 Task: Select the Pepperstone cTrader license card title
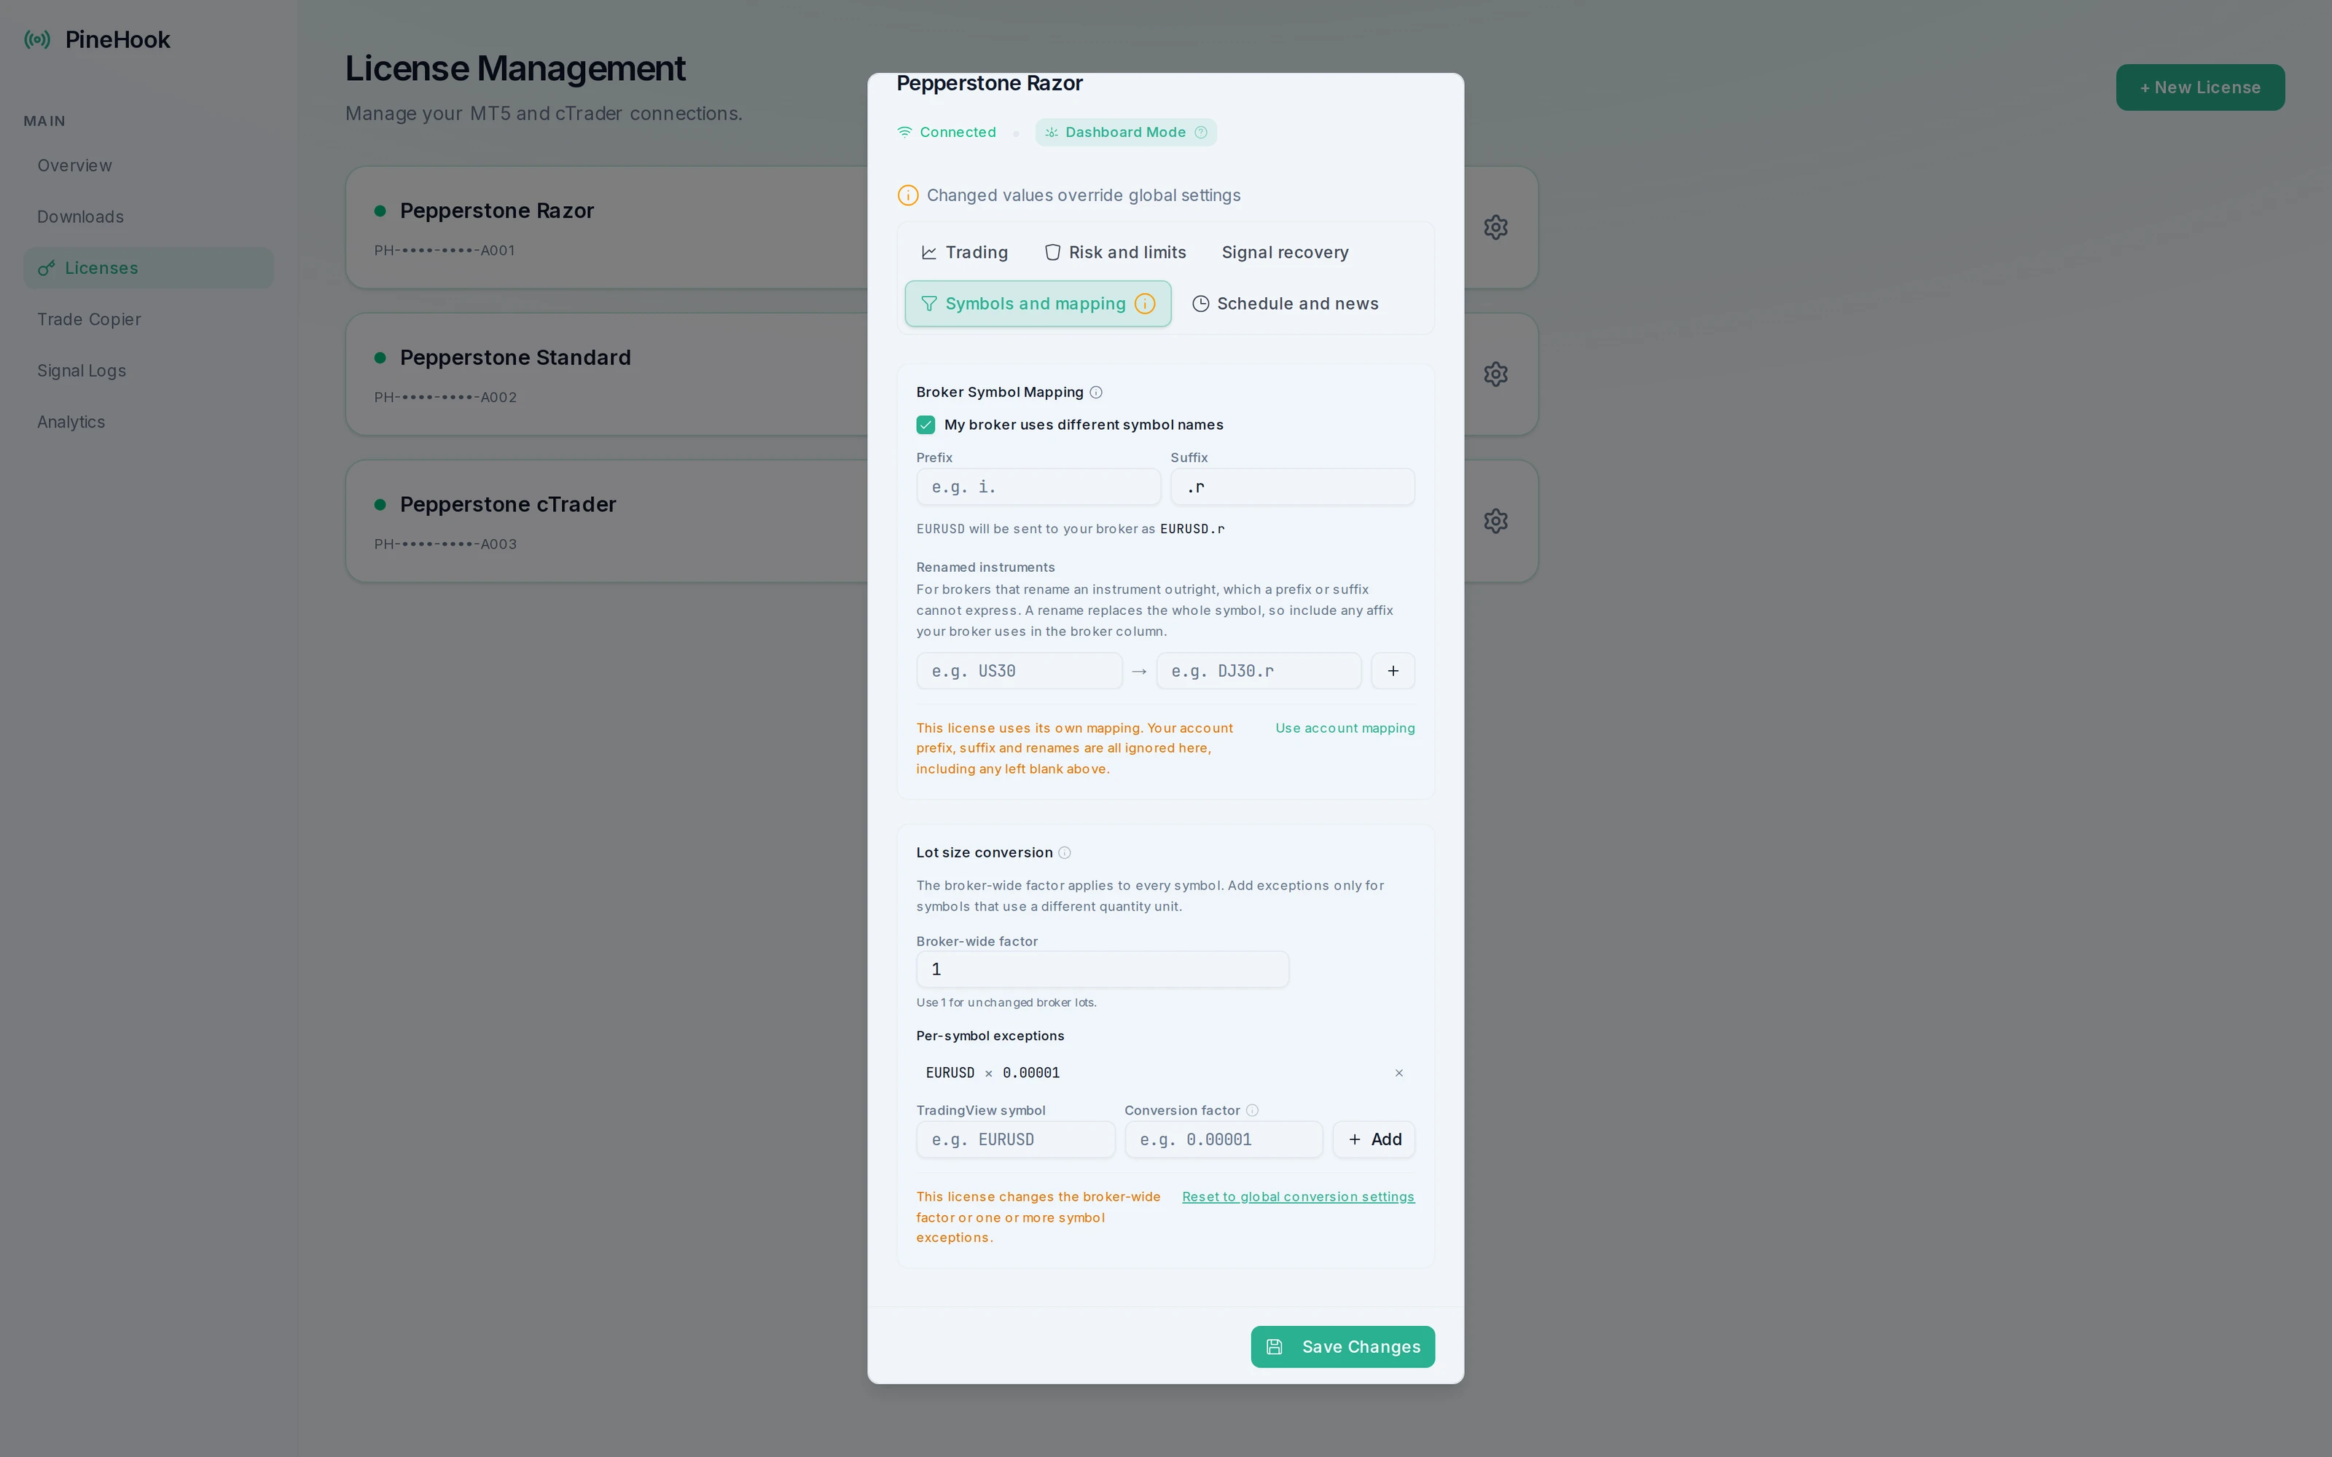[508, 505]
